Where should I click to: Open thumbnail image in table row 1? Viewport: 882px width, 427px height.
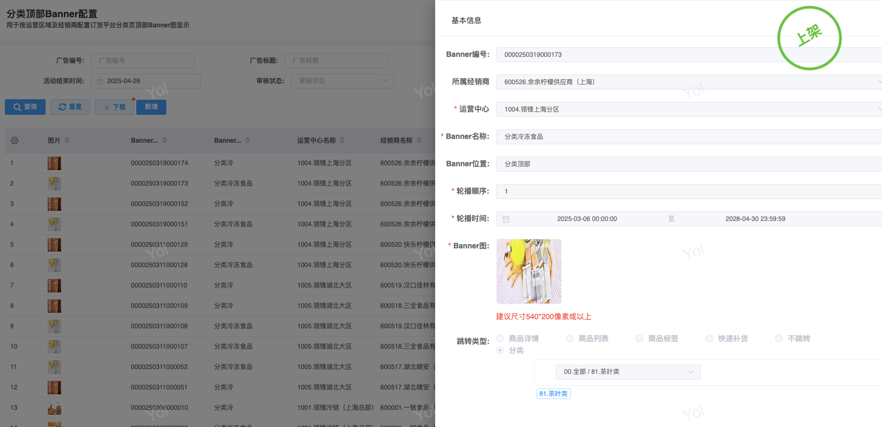[54, 163]
